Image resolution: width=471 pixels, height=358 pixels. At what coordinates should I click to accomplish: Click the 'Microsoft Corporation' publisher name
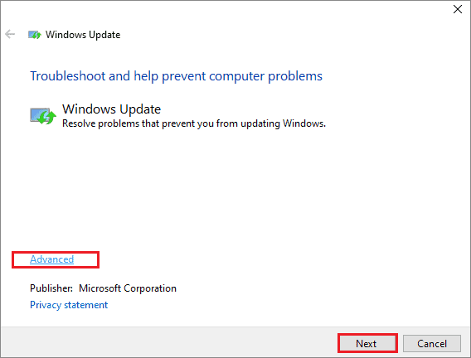click(x=128, y=288)
